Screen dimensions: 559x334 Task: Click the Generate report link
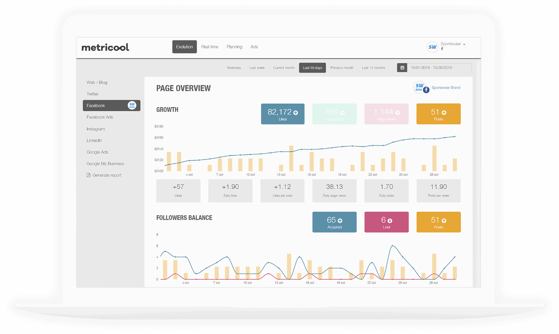(107, 175)
